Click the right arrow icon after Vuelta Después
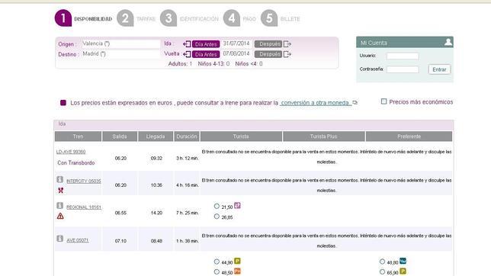 pyautogui.click(x=287, y=54)
